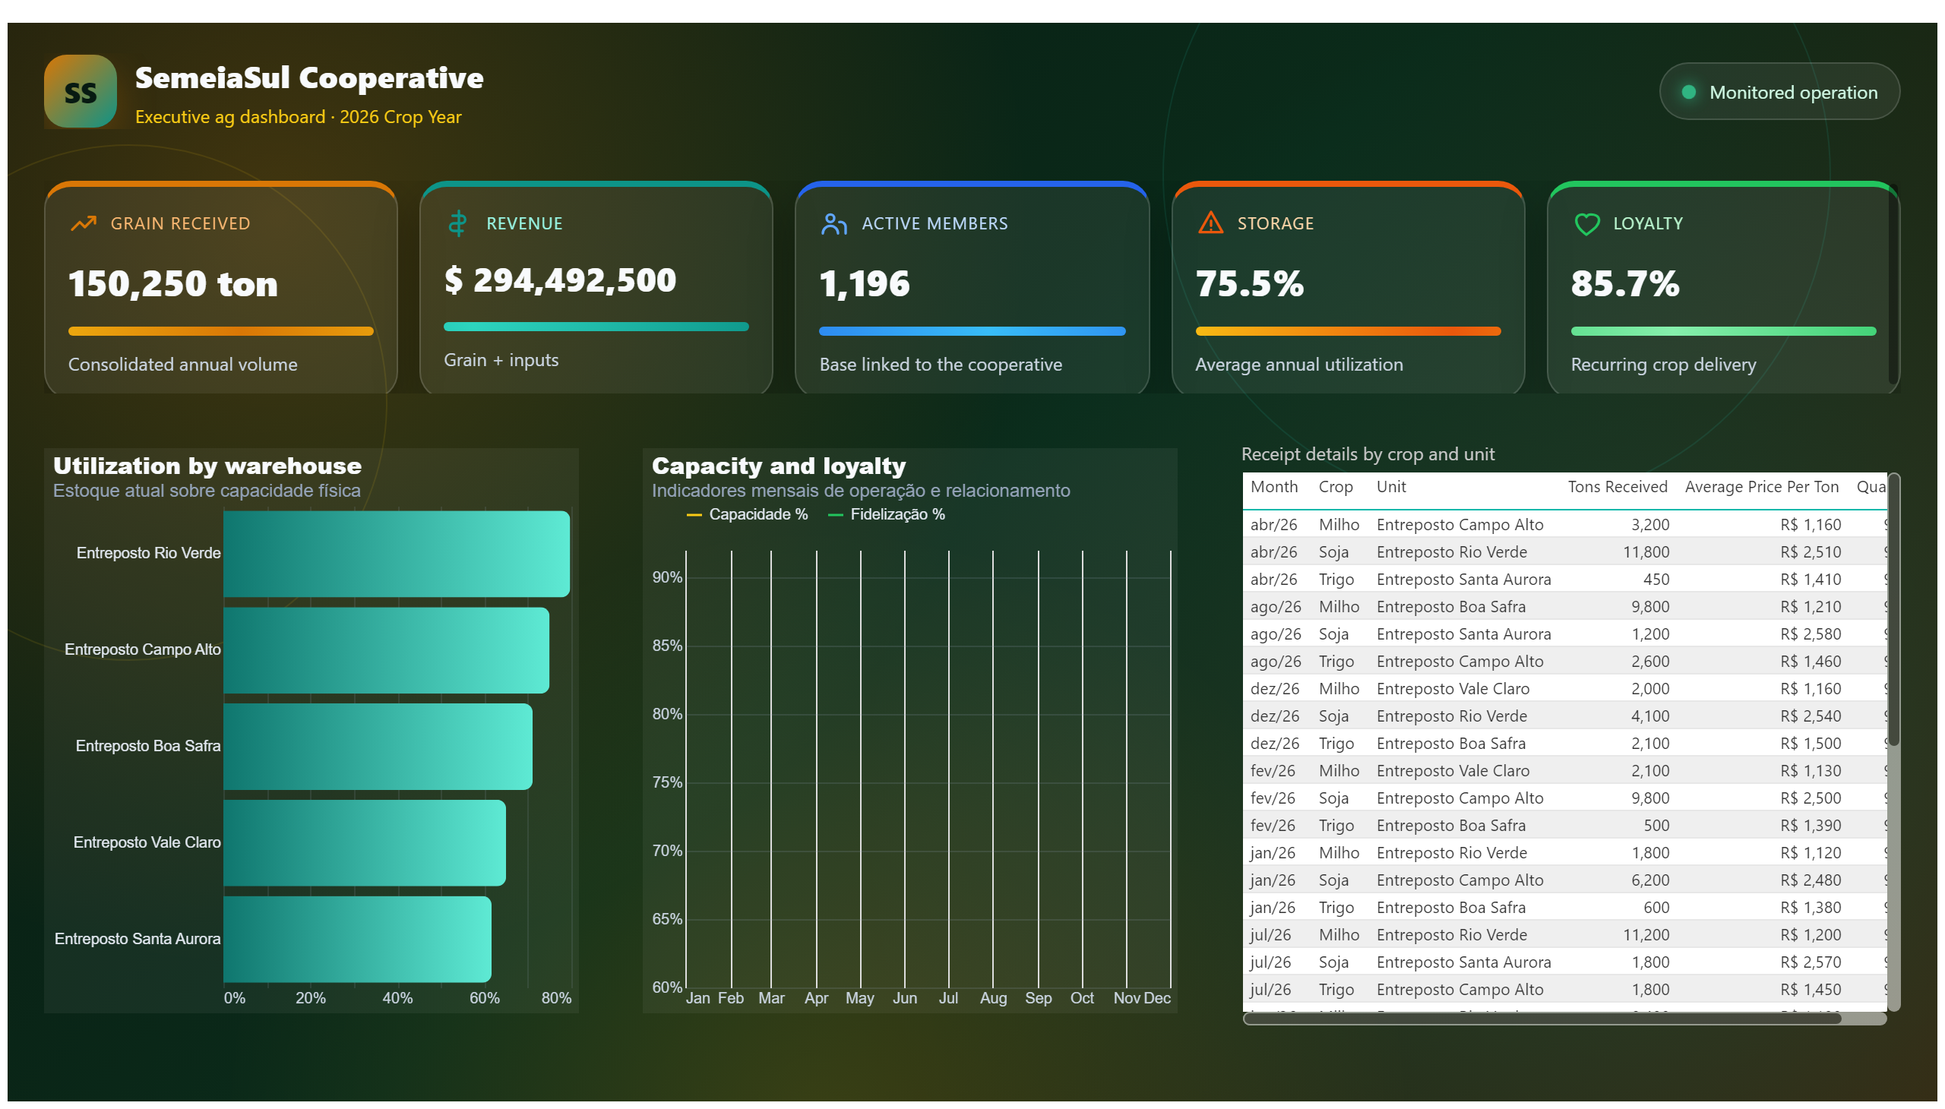Click the R$ 1,120 price for jan/26 Milho
Viewport: 1945px width, 1109px height.
tap(1810, 853)
